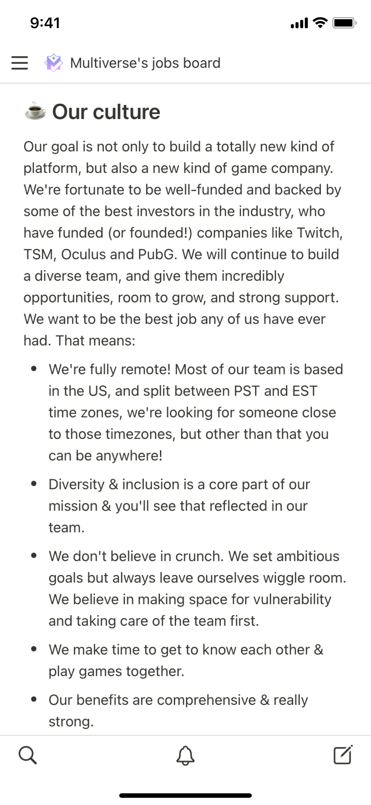Image resolution: width=371 pixels, height=805 pixels.
Task: Tap the Wi-Fi status icon
Action: (x=320, y=23)
